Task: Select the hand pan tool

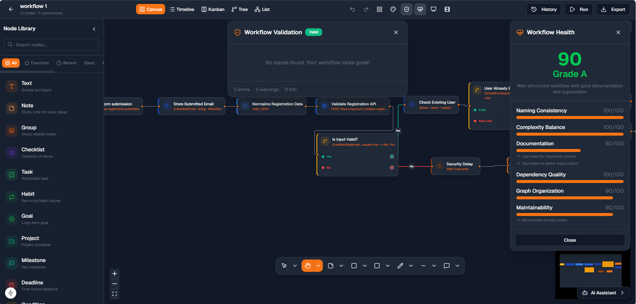Action: (308, 266)
